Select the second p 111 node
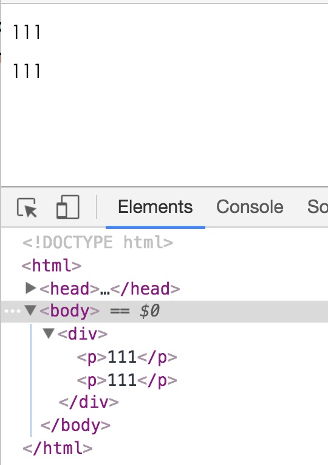 click(127, 380)
